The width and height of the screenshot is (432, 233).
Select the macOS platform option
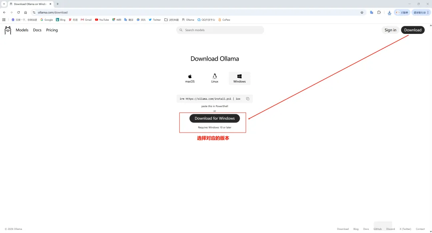point(190,78)
